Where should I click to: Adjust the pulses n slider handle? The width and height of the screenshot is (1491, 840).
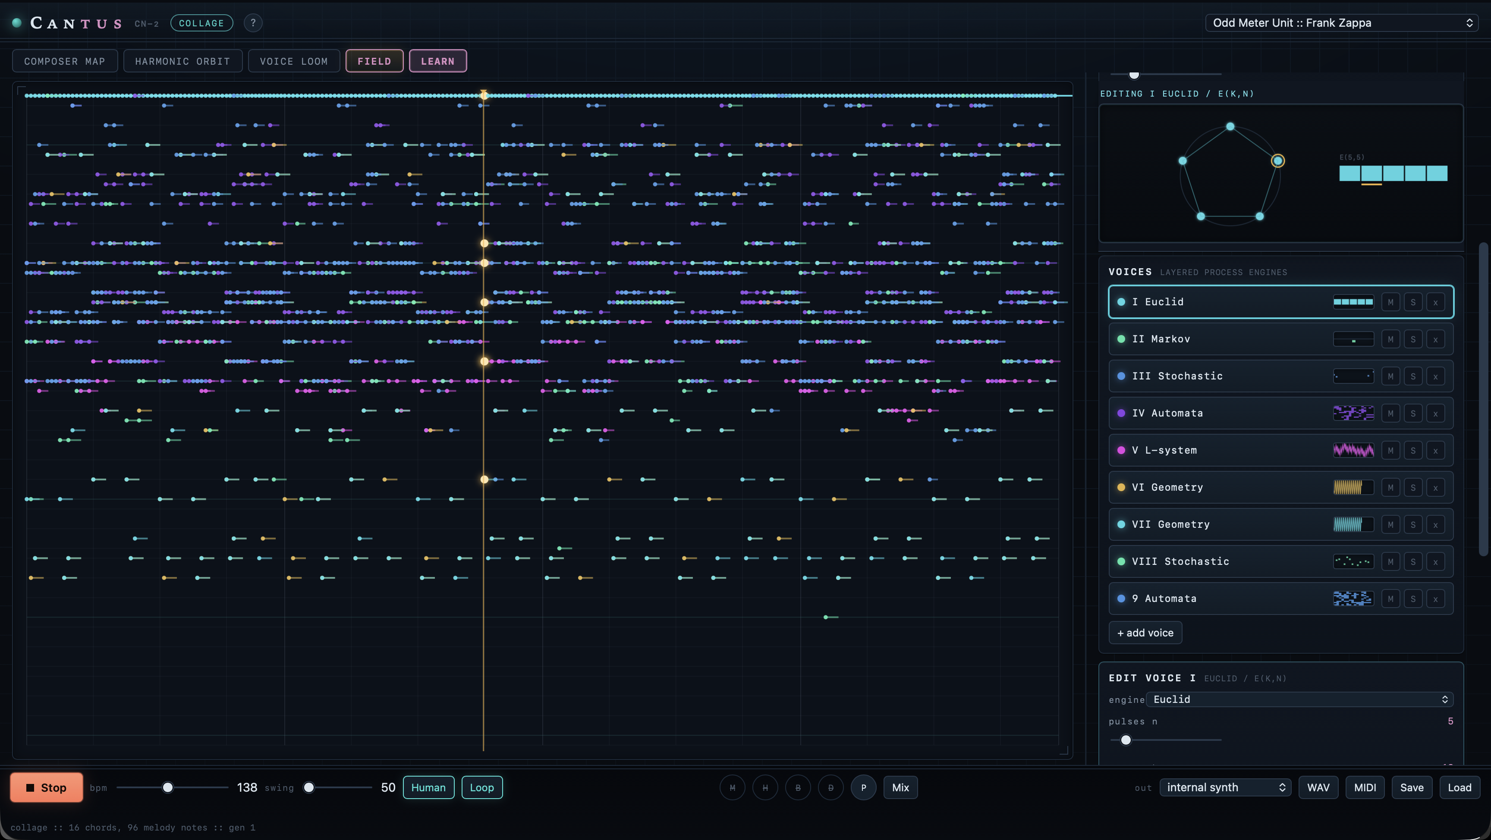point(1126,740)
